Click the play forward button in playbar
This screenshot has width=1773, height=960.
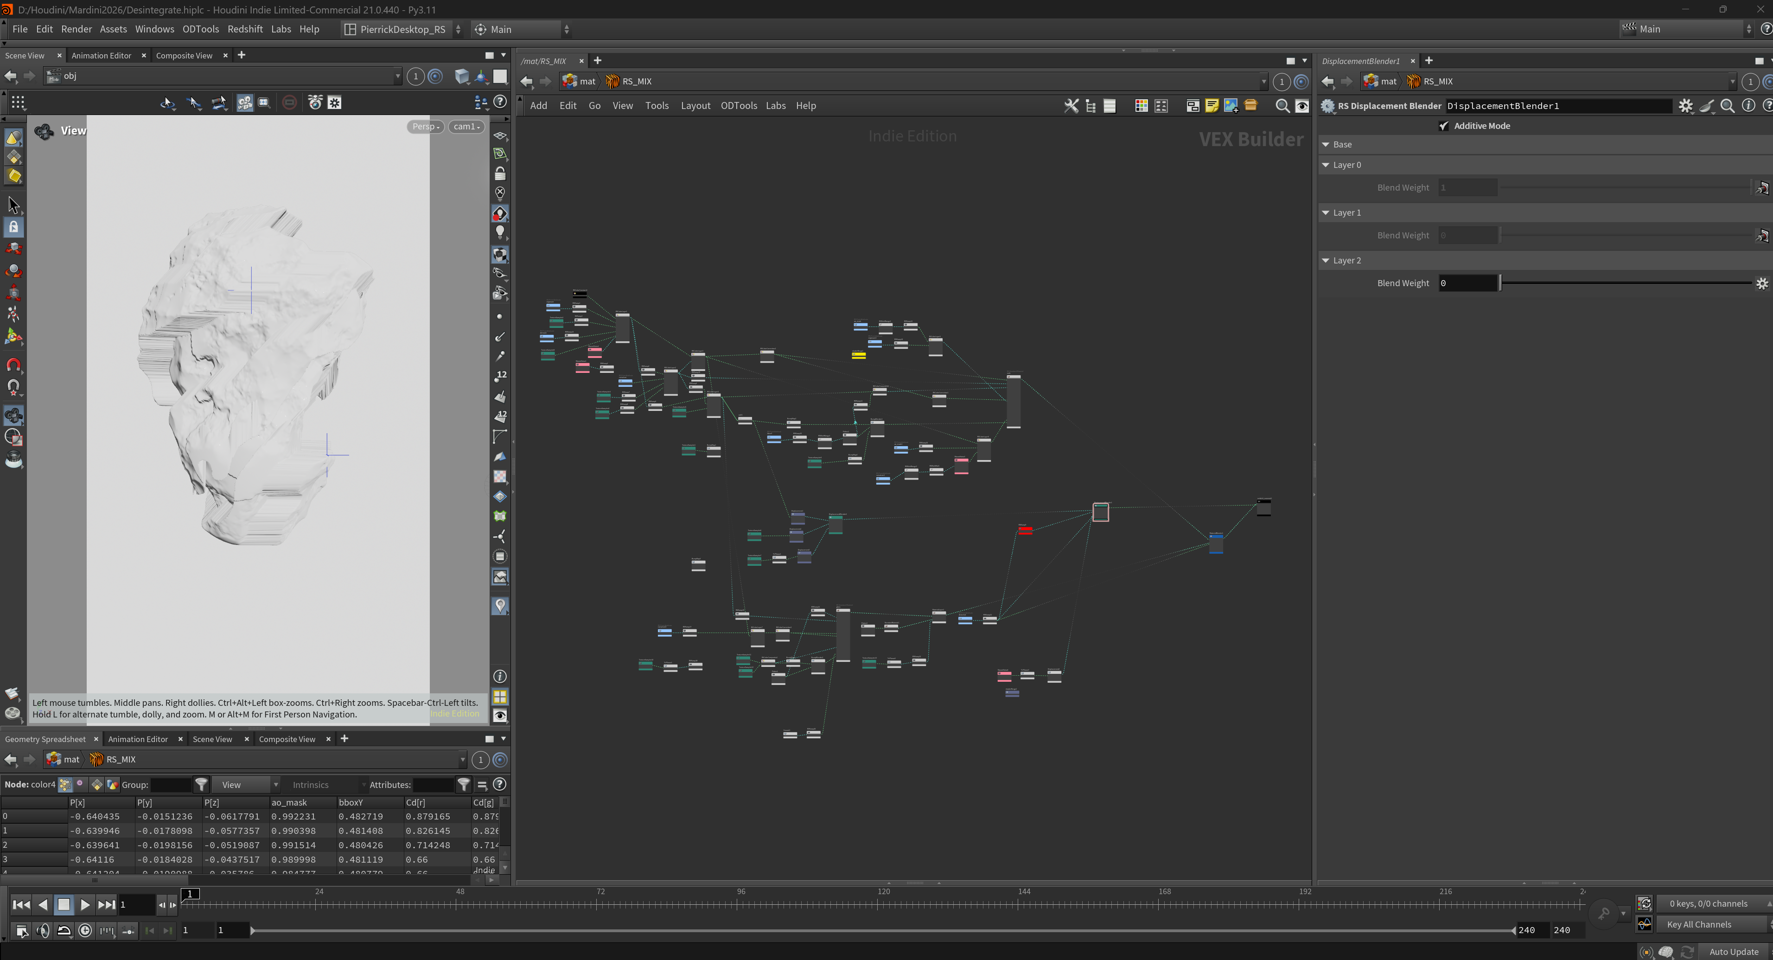pos(85,904)
